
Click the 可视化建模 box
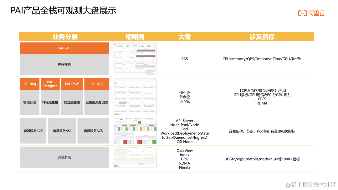pos(50,102)
